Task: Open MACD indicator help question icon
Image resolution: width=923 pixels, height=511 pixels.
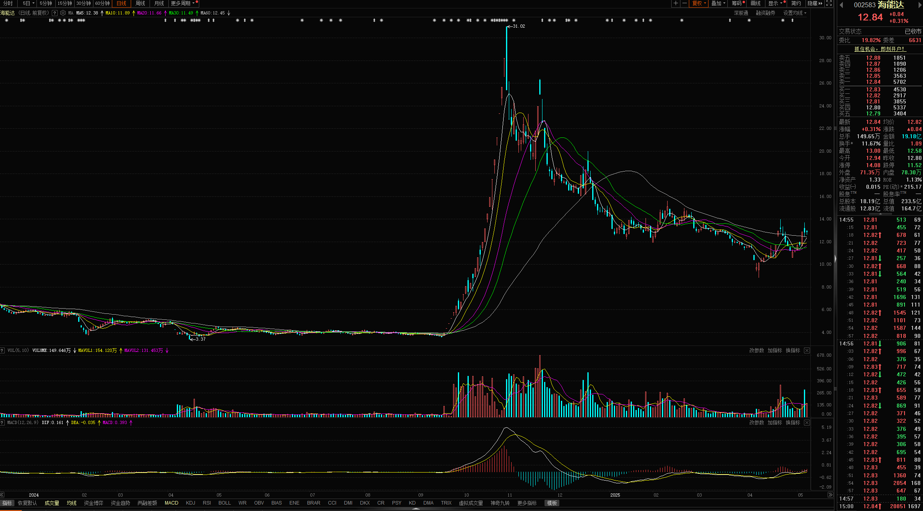Action: (2, 422)
